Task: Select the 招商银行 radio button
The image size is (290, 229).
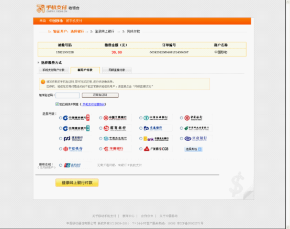Action: 101,128
